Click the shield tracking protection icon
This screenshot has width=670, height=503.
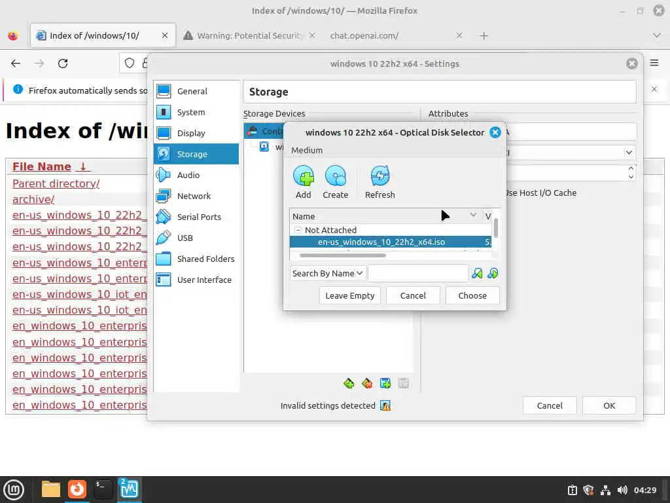click(130, 64)
